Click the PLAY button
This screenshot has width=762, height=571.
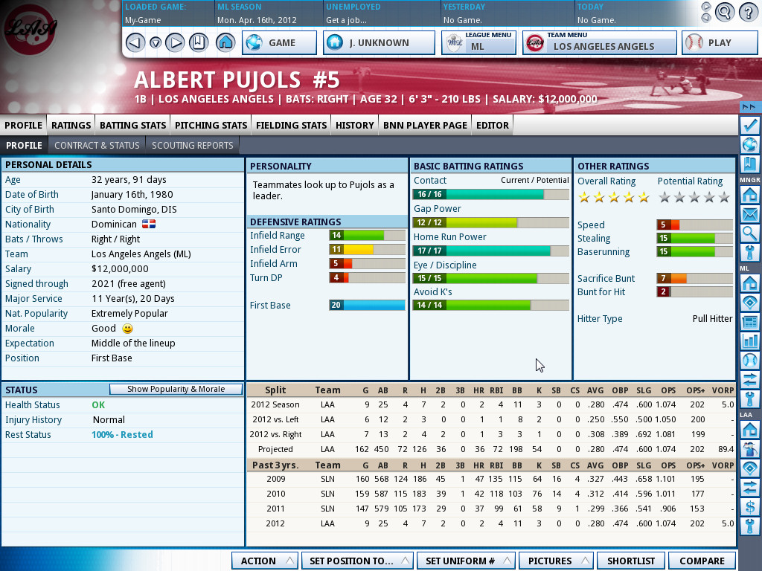720,42
